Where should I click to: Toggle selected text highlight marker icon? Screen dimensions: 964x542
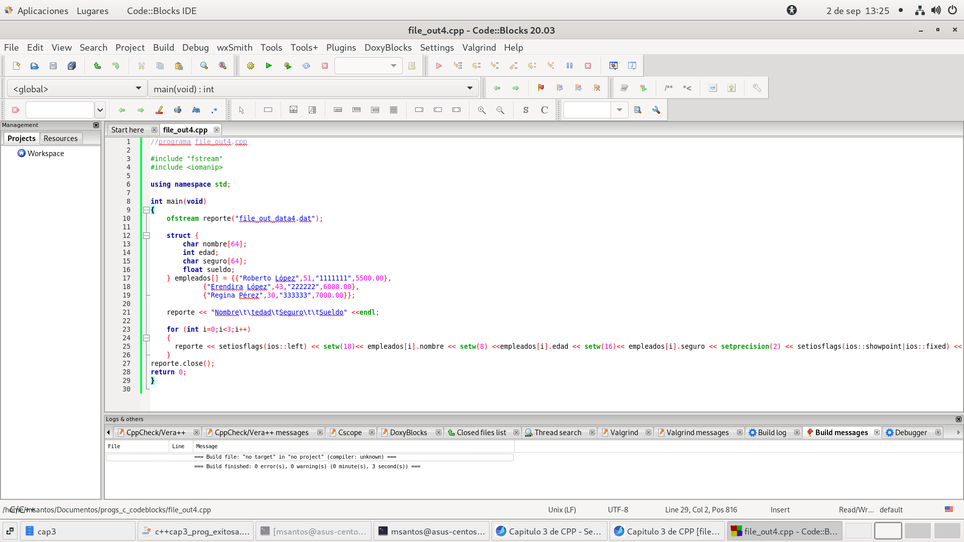pos(159,110)
